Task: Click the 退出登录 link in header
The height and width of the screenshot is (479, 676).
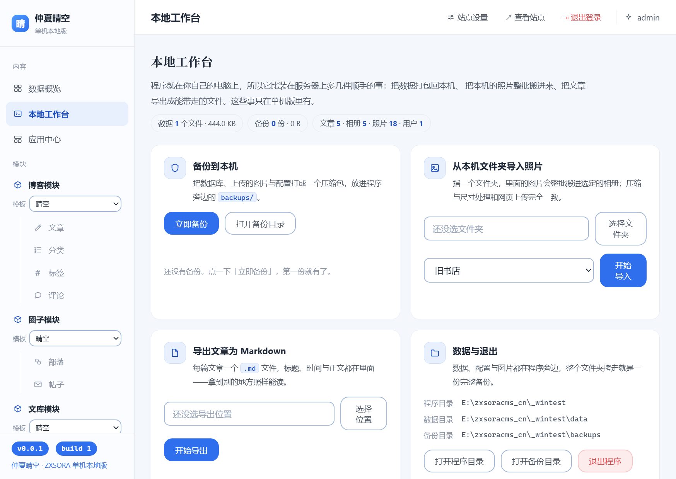Action: tap(582, 17)
